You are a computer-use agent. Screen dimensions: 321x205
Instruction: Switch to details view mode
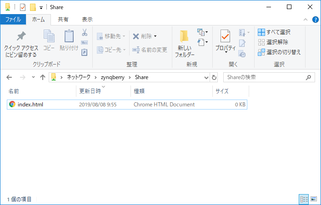pos(304,199)
